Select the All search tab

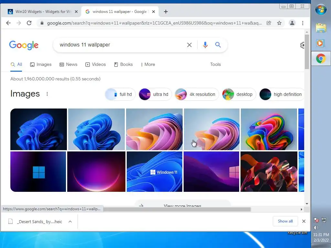(x=16, y=65)
